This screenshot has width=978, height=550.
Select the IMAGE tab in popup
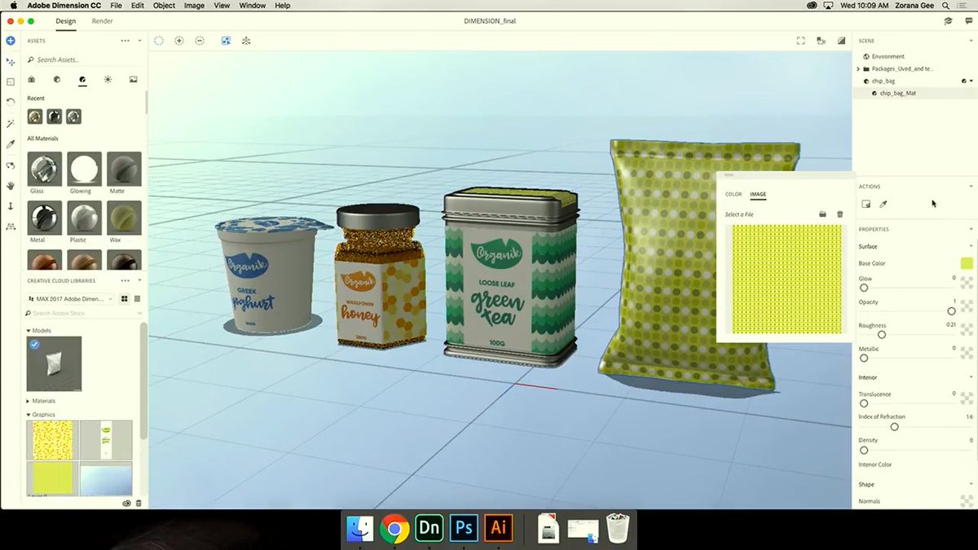pyautogui.click(x=758, y=194)
